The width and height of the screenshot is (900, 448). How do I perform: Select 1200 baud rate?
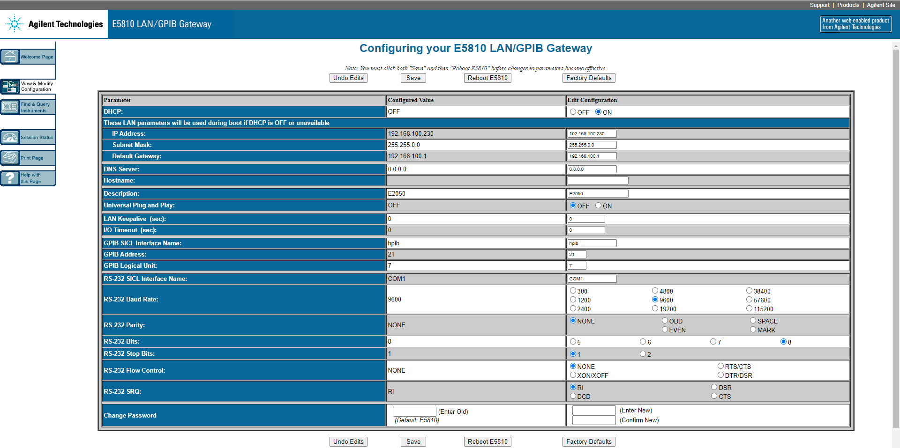573,300
